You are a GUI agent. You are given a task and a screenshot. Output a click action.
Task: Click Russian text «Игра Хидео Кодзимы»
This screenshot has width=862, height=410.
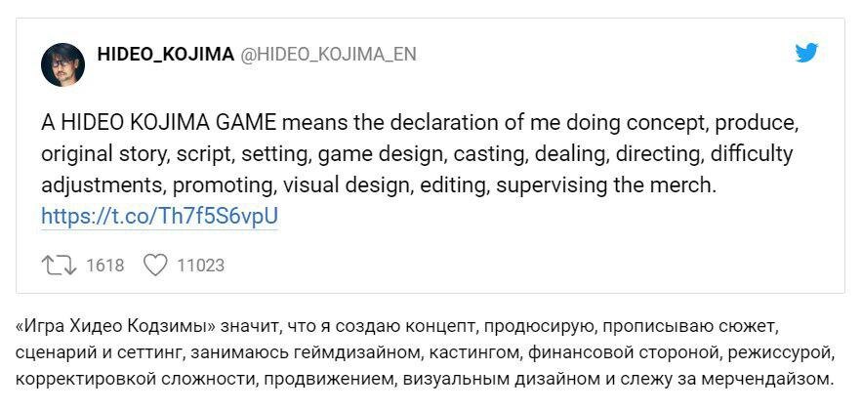pyautogui.click(x=115, y=328)
